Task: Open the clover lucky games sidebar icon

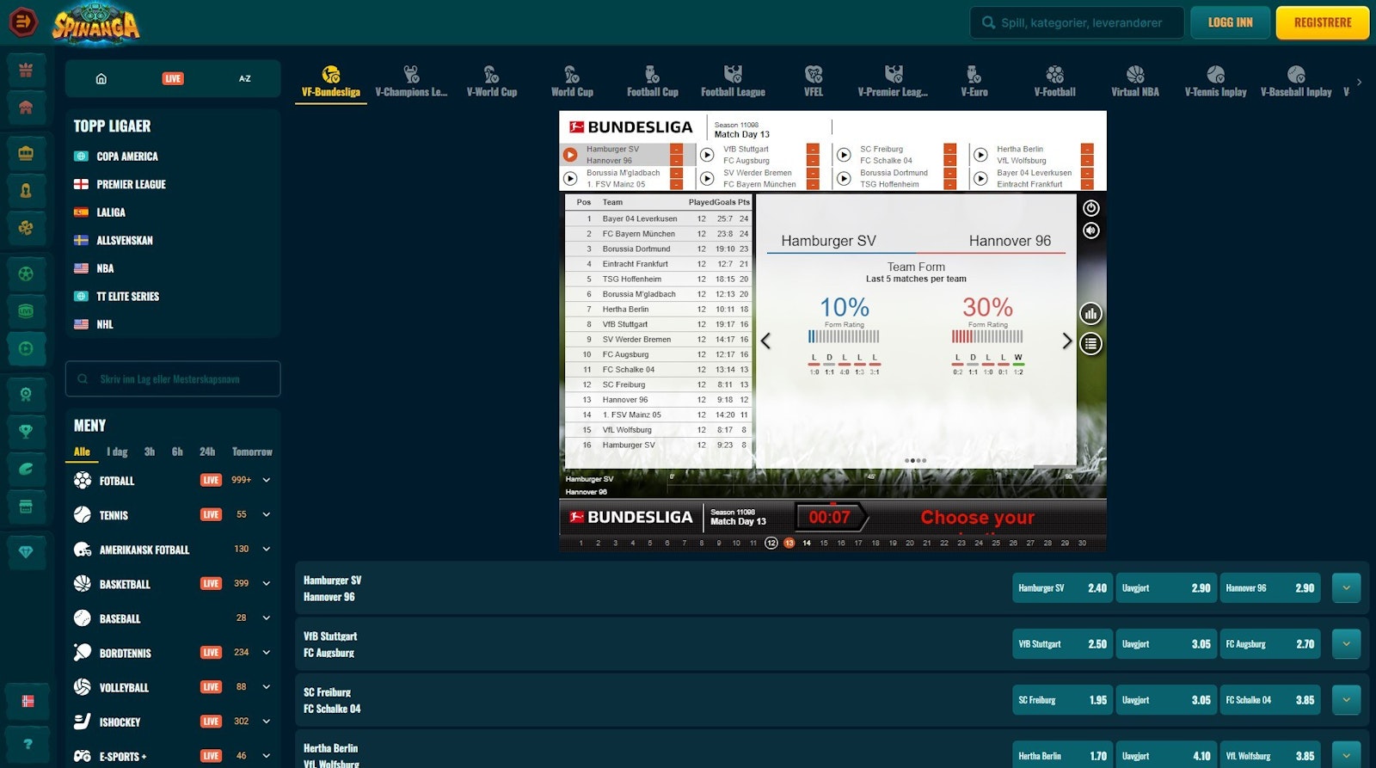Action: pyautogui.click(x=26, y=228)
